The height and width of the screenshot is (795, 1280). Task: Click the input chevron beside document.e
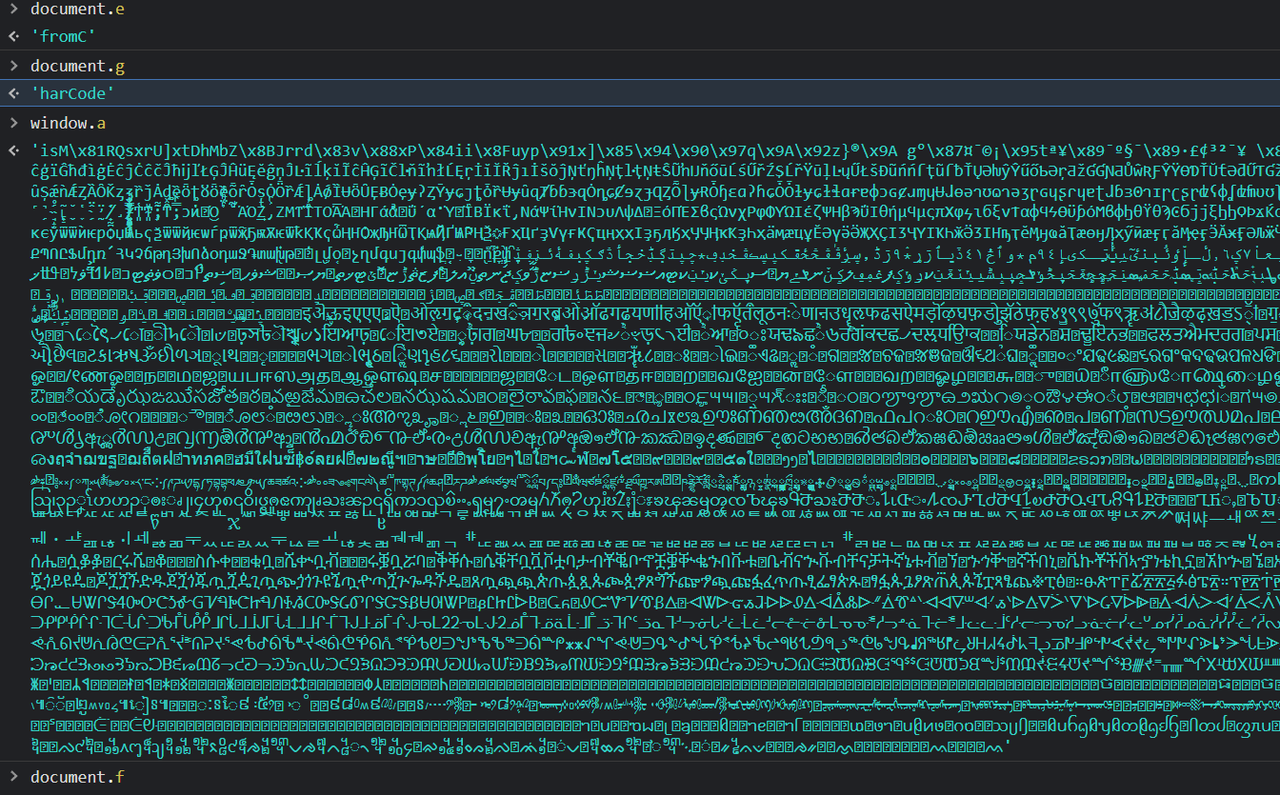13,10
